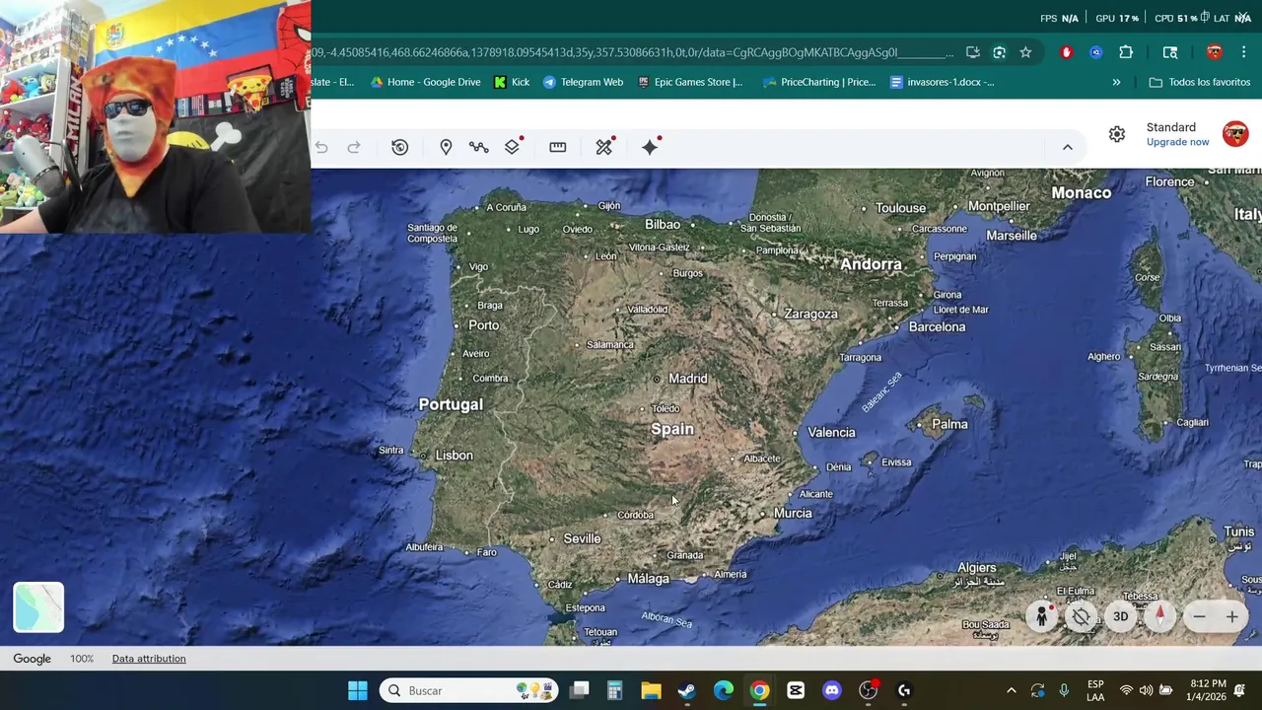This screenshot has width=1262, height=710.
Task: Click the Palma island label
Action: pos(949,424)
